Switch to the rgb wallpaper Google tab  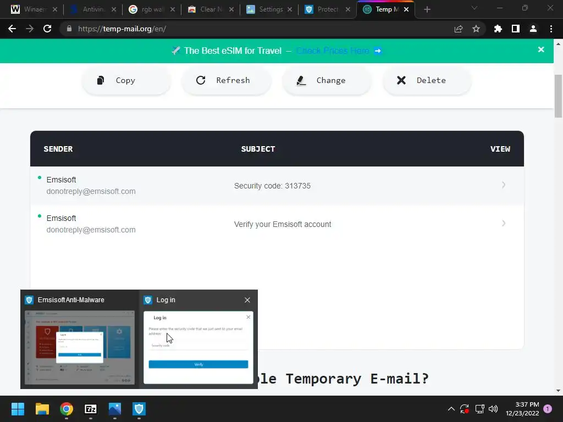pos(151,9)
